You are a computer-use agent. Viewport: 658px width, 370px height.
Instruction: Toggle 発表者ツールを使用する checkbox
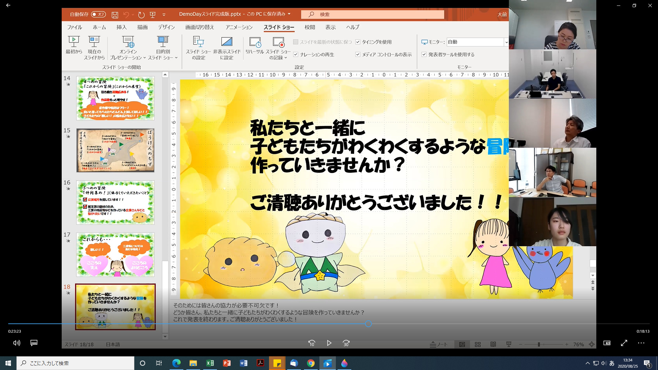click(x=424, y=54)
